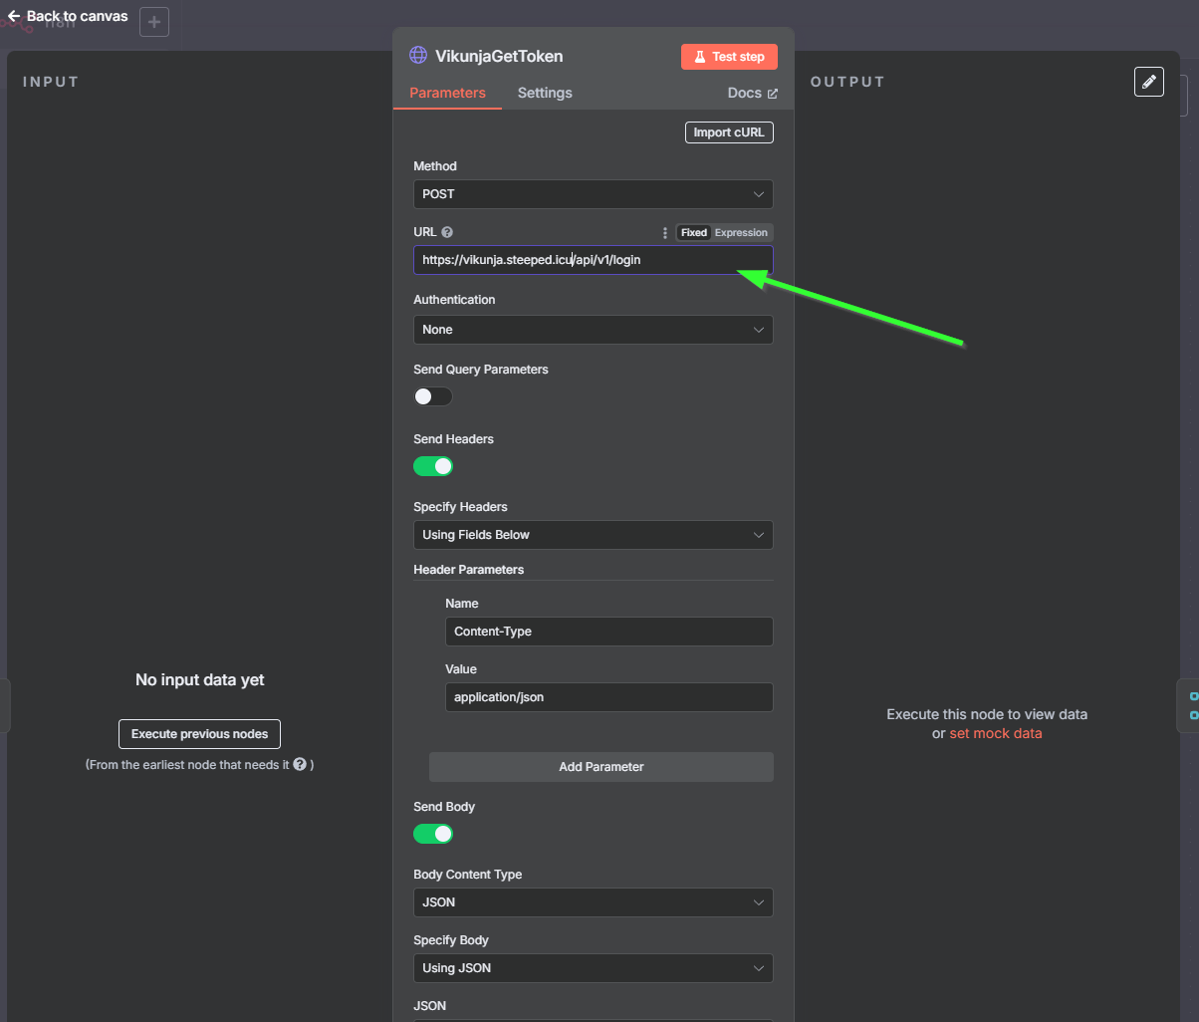Screen dimensions: 1199x1022
Task: Click the Import cURL button
Action: [729, 132]
